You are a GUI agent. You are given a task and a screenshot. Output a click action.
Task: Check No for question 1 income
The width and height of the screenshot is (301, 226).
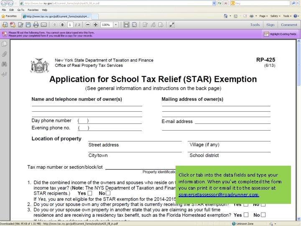[x=108, y=193]
